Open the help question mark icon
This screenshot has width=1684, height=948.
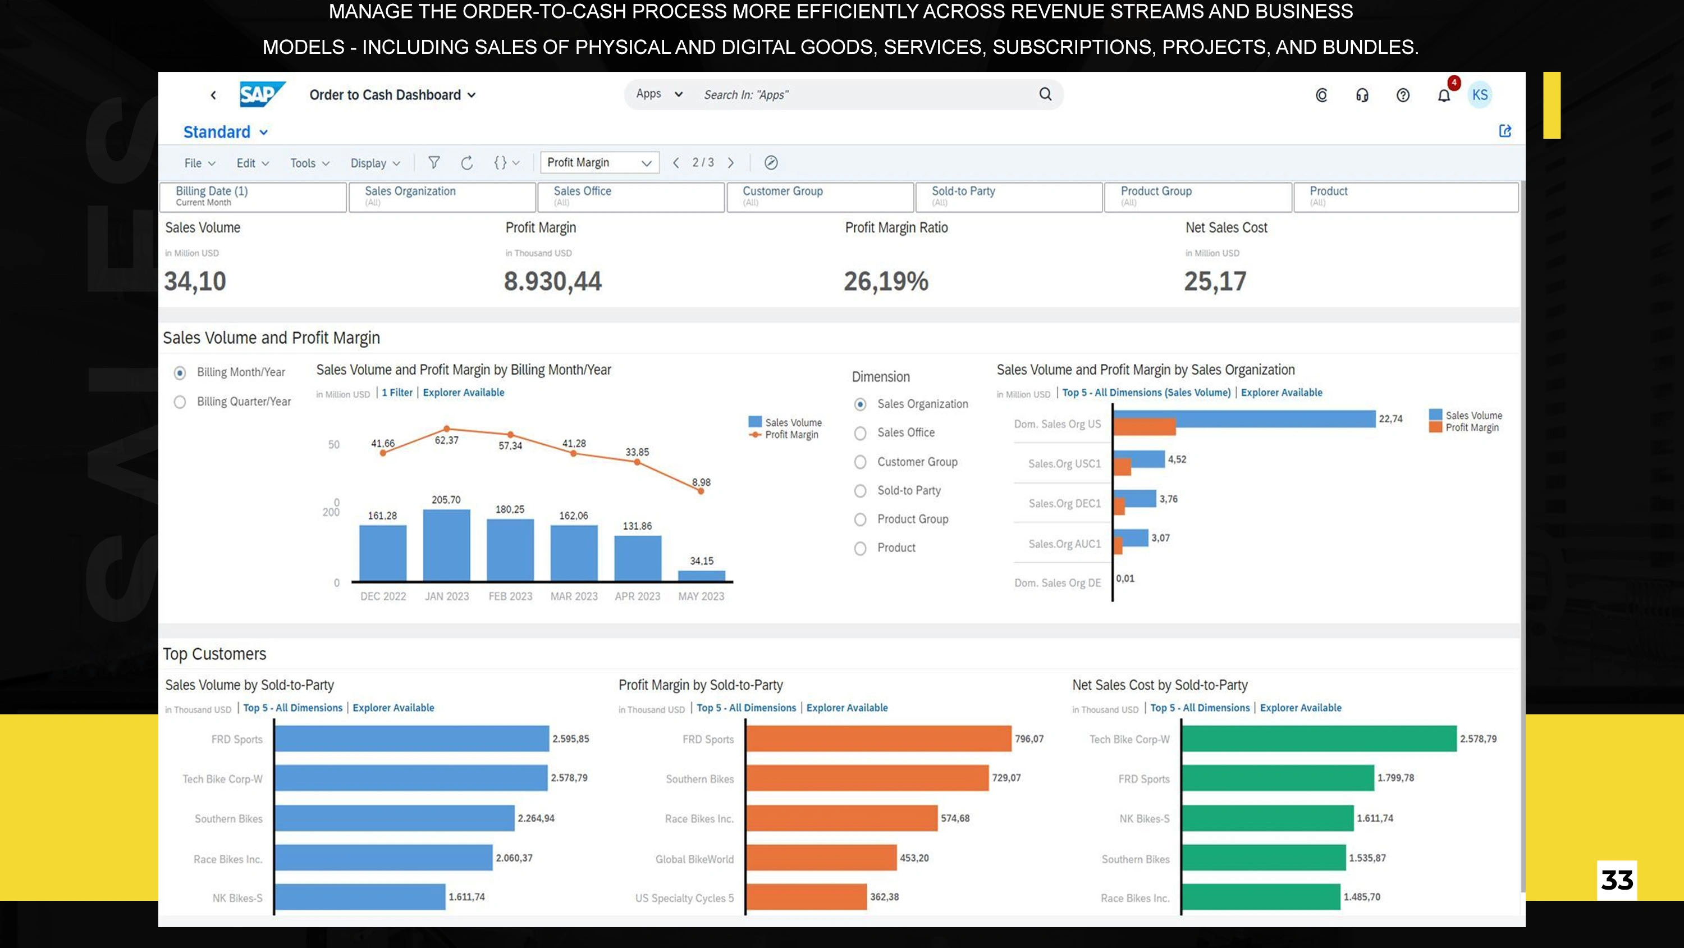[1403, 95]
